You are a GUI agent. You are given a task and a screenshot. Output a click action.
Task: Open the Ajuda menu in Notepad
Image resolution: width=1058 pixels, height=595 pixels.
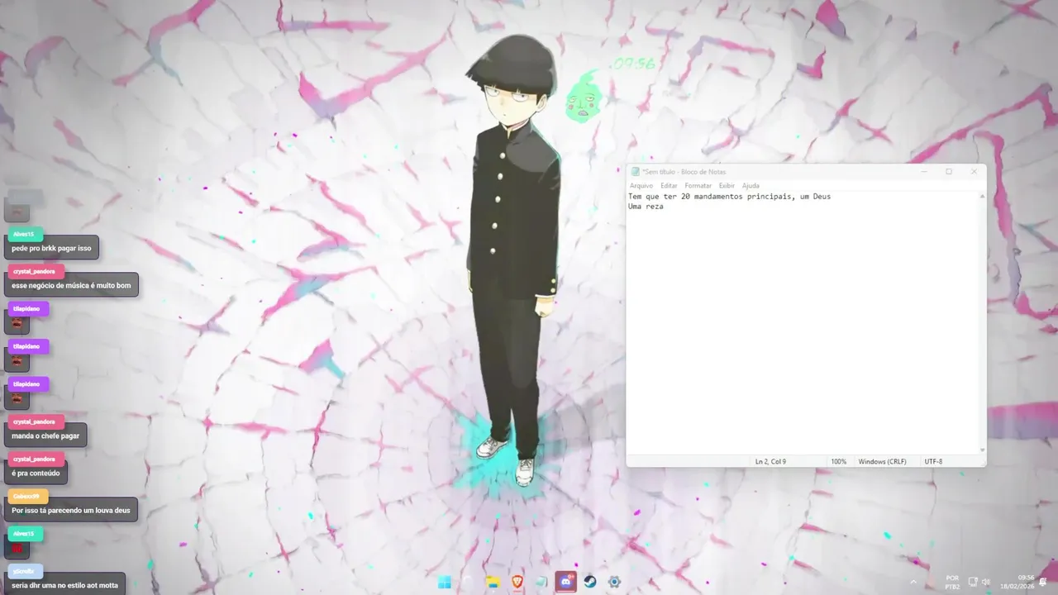pos(751,186)
